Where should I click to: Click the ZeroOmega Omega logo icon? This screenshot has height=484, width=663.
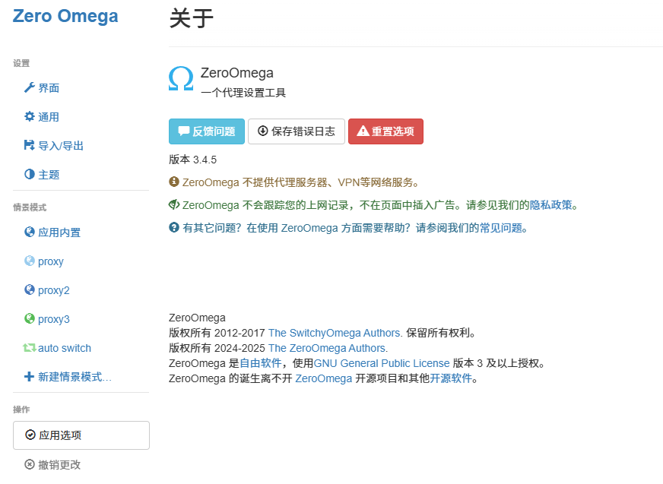[181, 79]
